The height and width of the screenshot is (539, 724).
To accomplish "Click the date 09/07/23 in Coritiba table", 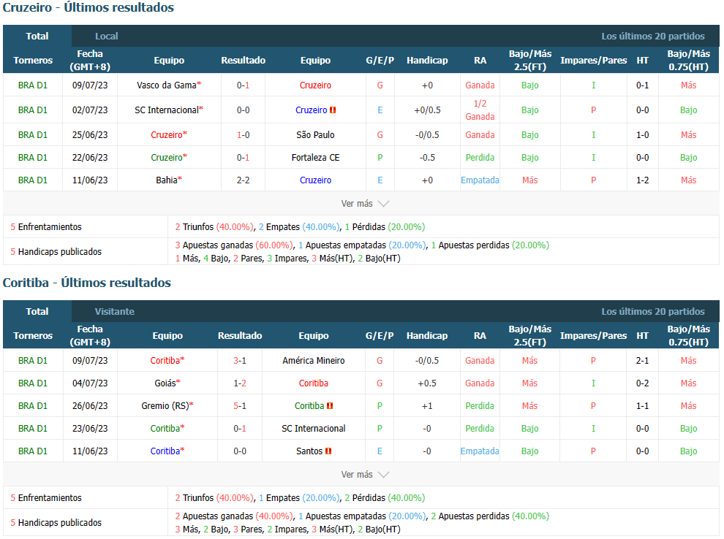I will point(90,361).
